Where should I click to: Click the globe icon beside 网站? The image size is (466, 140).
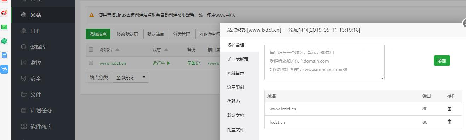pyautogui.click(x=24, y=15)
